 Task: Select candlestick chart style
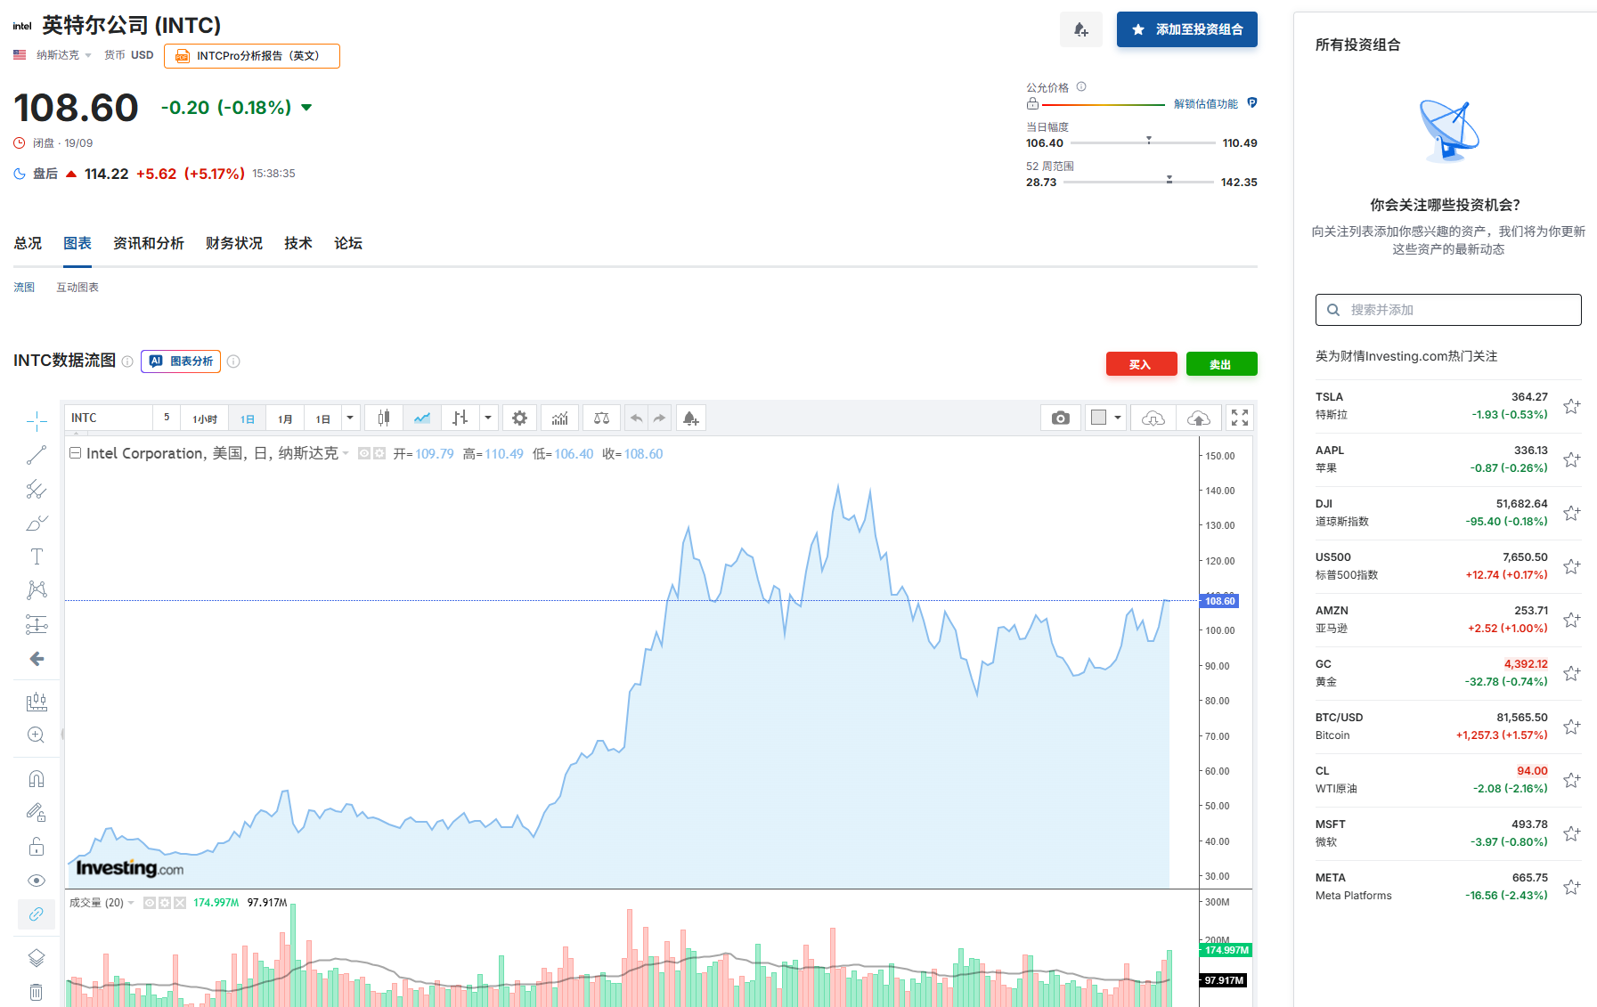[x=384, y=418]
